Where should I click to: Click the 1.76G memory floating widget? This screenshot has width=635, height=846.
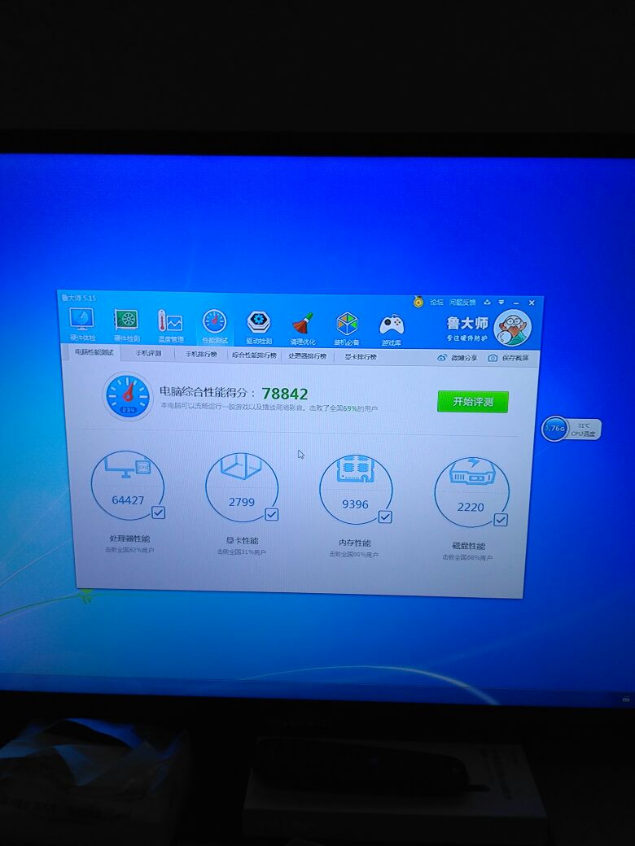click(x=554, y=429)
